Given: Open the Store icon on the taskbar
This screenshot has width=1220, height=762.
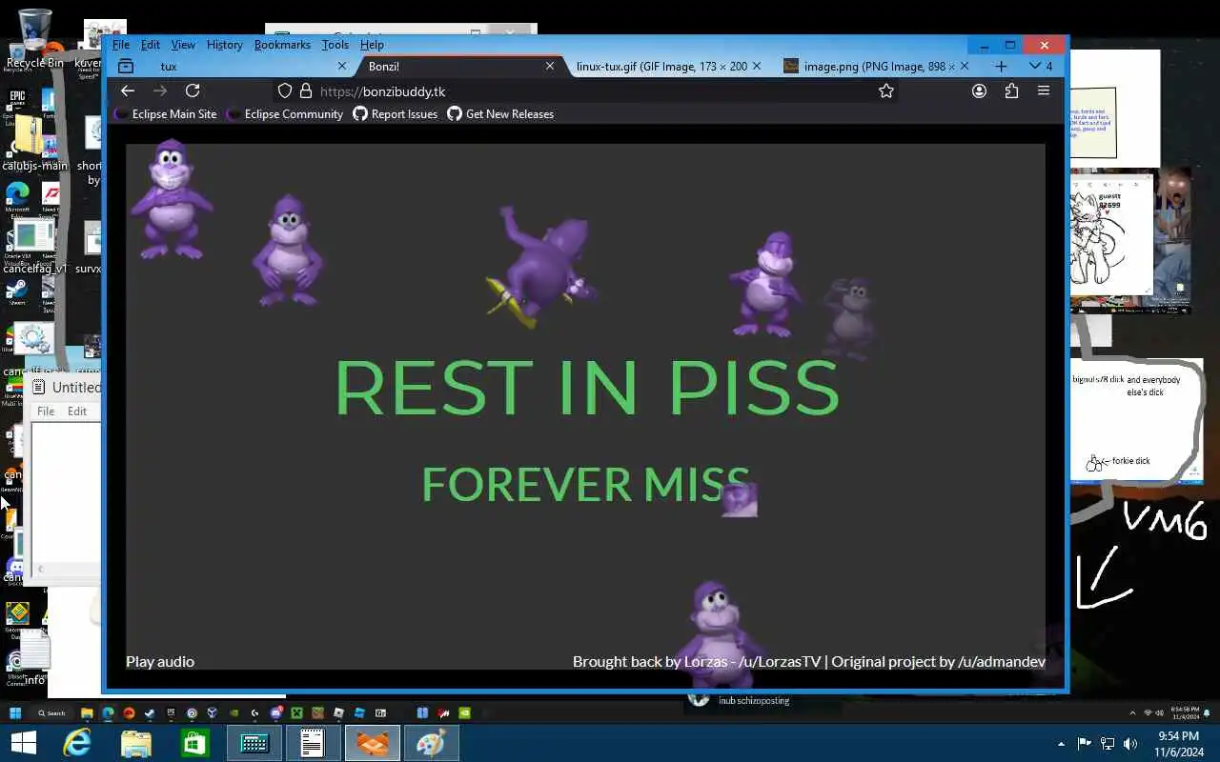Looking at the screenshot, I should pyautogui.click(x=195, y=743).
